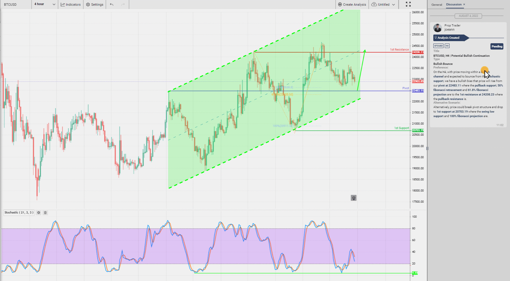Image resolution: width=510 pixels, height=281 pixels.
Task: Click the BTCUSD symbol field
Action: pos(16,5)
